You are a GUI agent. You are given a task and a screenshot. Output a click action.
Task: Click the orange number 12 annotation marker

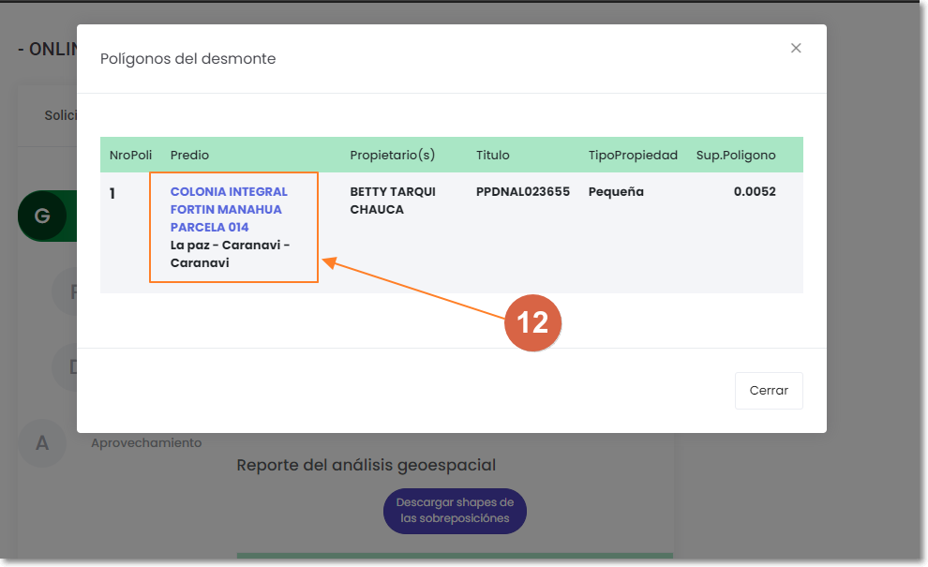pyautogui.click(x=532, y=323)
